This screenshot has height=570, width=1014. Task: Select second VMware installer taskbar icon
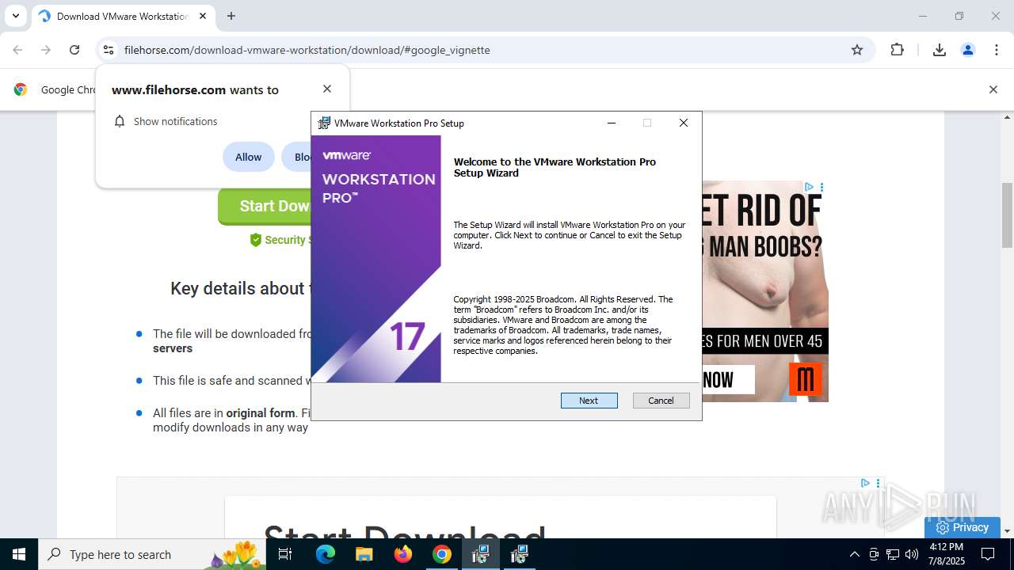coord(519,554)
